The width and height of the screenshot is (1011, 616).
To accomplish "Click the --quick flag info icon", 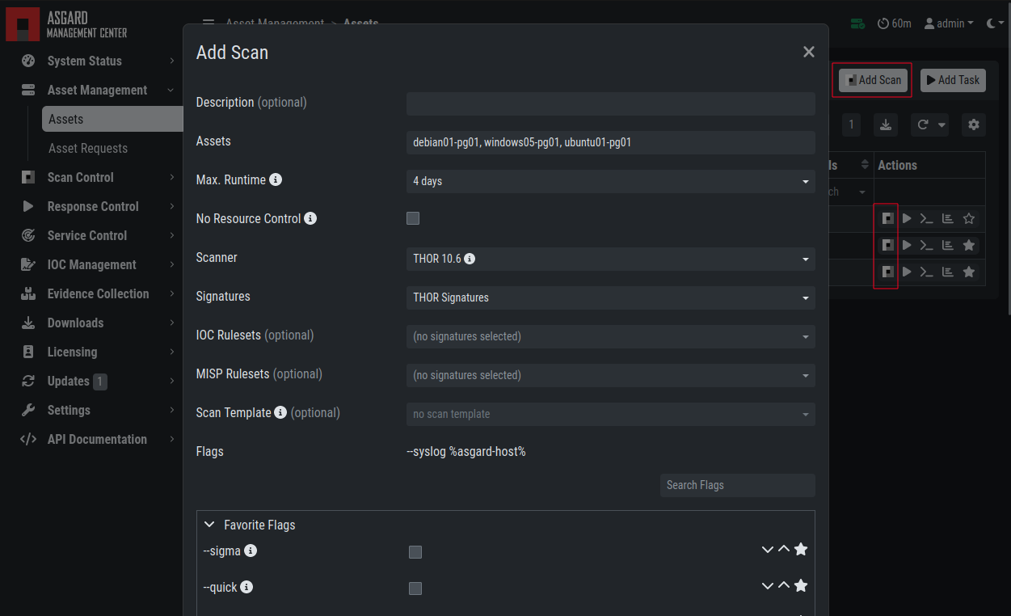I will (x=246, y=587).
